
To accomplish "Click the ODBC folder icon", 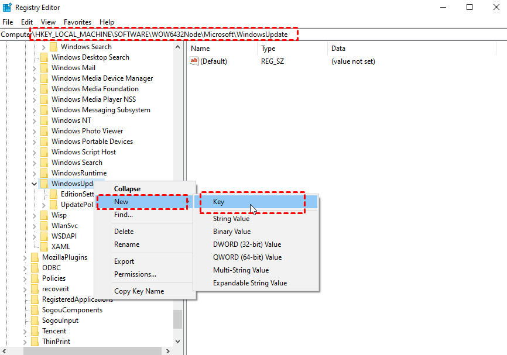I will pos(35,268).
